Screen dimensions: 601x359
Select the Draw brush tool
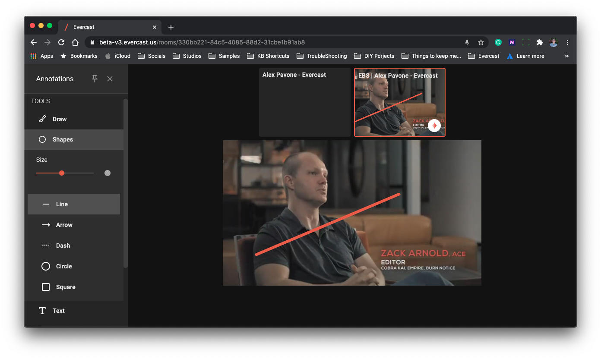coord(74,119)
